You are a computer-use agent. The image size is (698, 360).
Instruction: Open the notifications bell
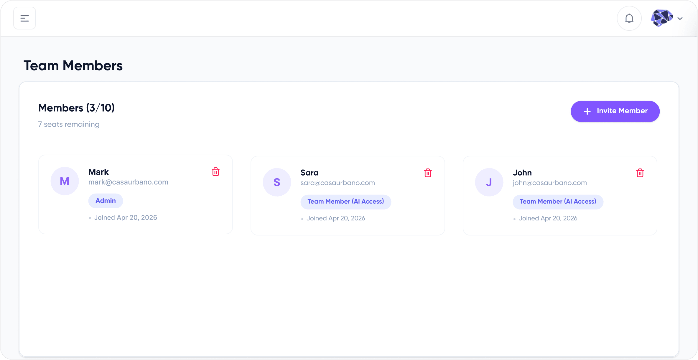pyautogui.click(x=629, y=18)
